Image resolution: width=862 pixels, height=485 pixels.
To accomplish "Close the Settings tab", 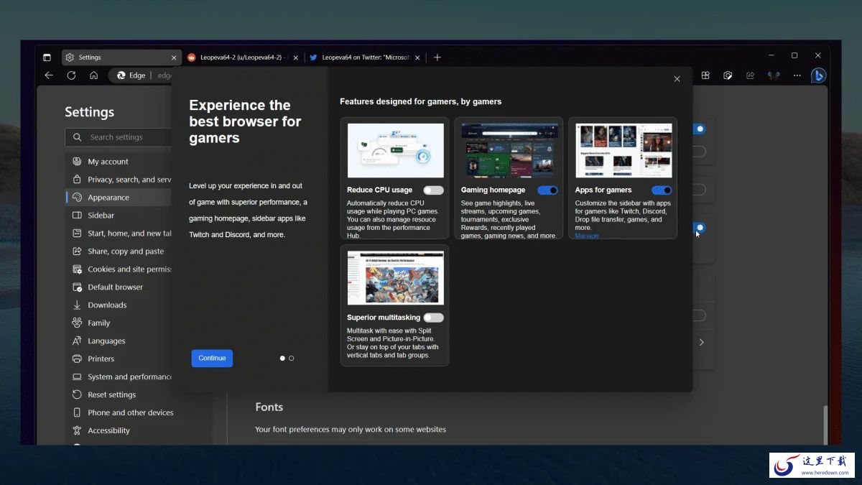I will click(174, 57).
